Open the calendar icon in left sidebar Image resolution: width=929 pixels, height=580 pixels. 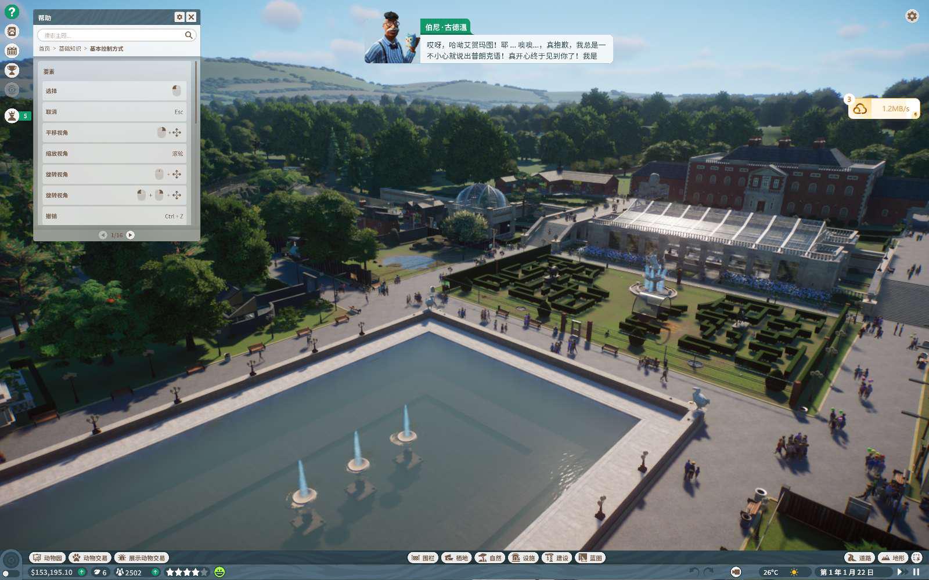click(x=12, y=51)
